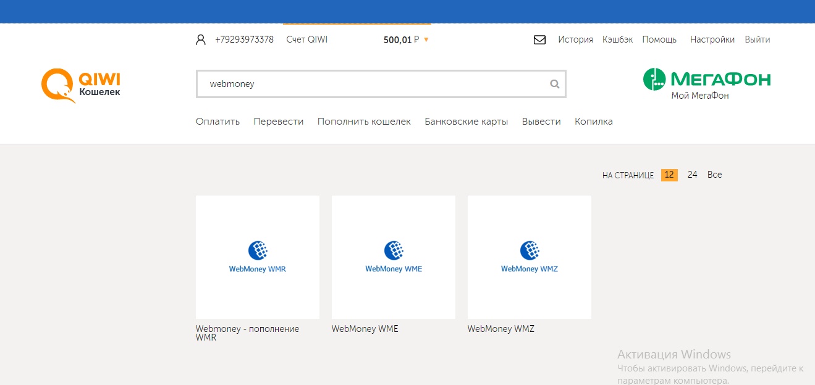The image size is (815, 385).
Task: Click the QIWI Кошелек logo
Action: pyautogui.click(x=81, y=85)
